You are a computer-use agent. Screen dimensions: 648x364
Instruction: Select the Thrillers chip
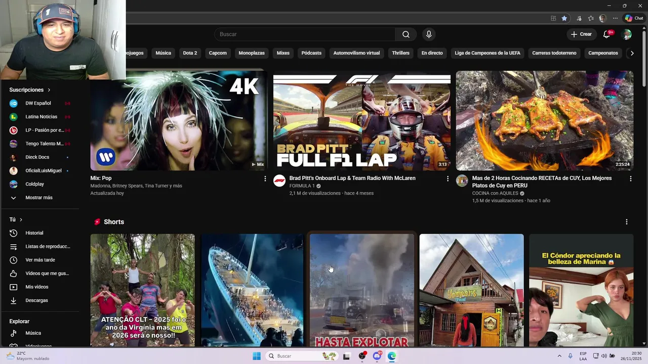[x=400, y=53]
